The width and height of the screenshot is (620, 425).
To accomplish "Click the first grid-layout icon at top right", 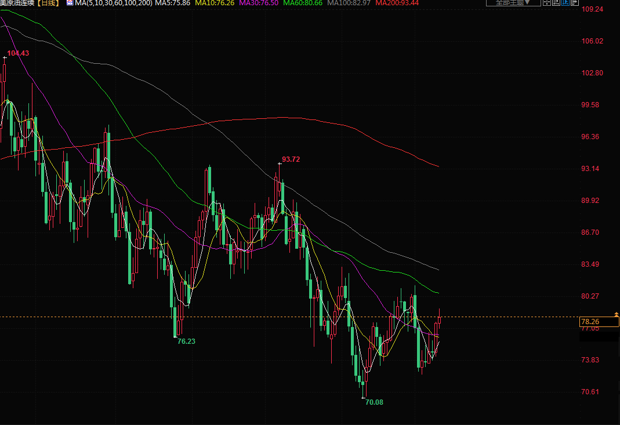I will coord(546,3).
